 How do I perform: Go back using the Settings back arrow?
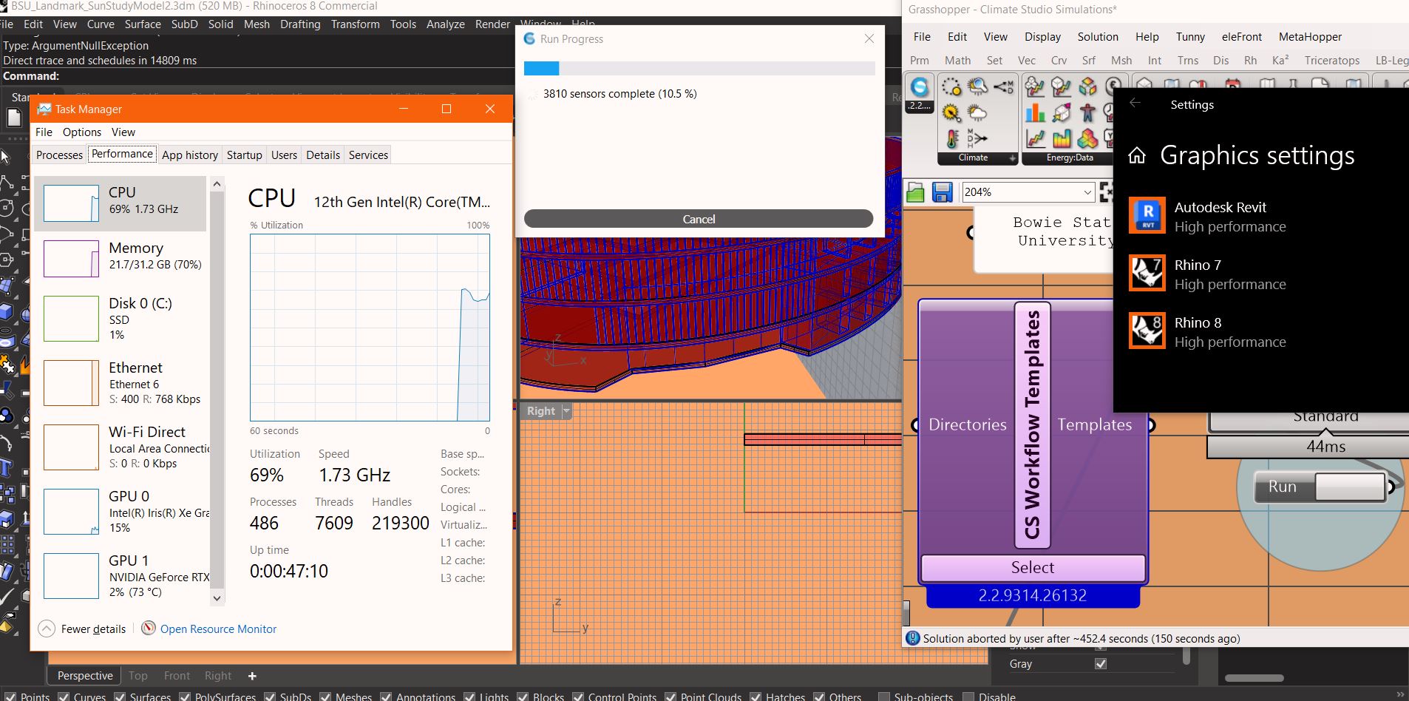(x=1135, y=104)
